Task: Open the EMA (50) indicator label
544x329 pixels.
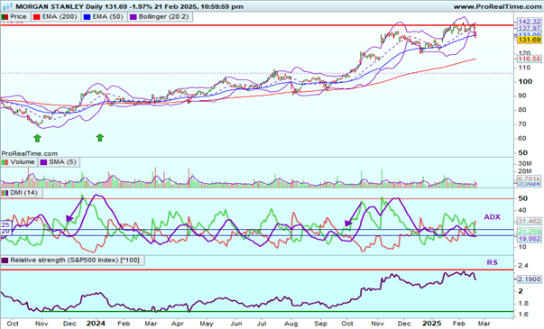Action: (x=107, y=16)
